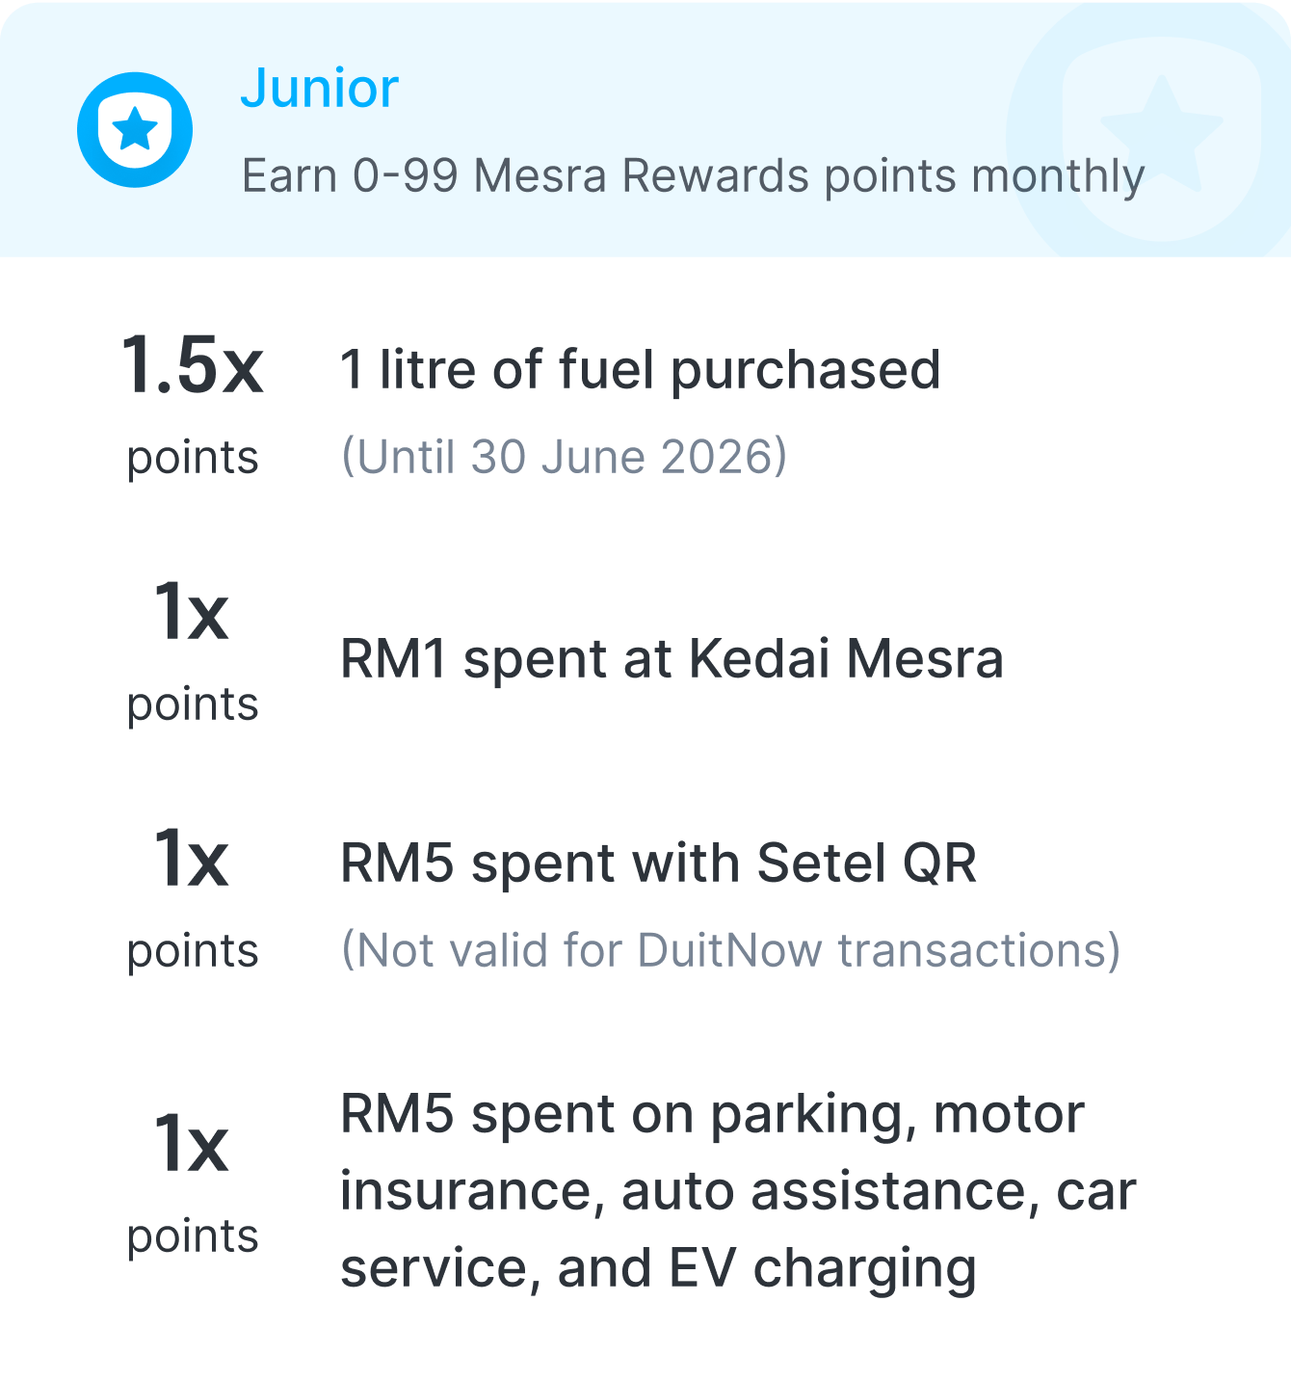Click the blue Junior shield star badge

pos(135,129)
